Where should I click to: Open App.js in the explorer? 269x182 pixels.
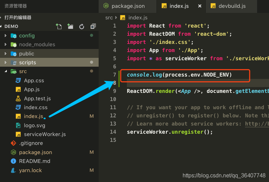[x=32, y=89]
